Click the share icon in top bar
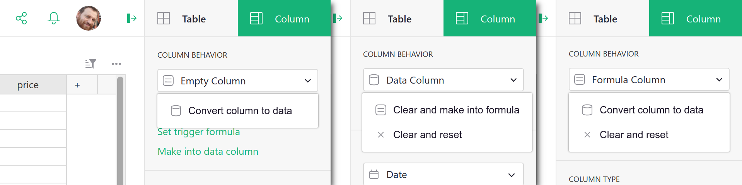 tap(21, 18)
